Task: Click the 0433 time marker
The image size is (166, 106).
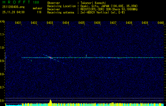Action: (50, 23)
